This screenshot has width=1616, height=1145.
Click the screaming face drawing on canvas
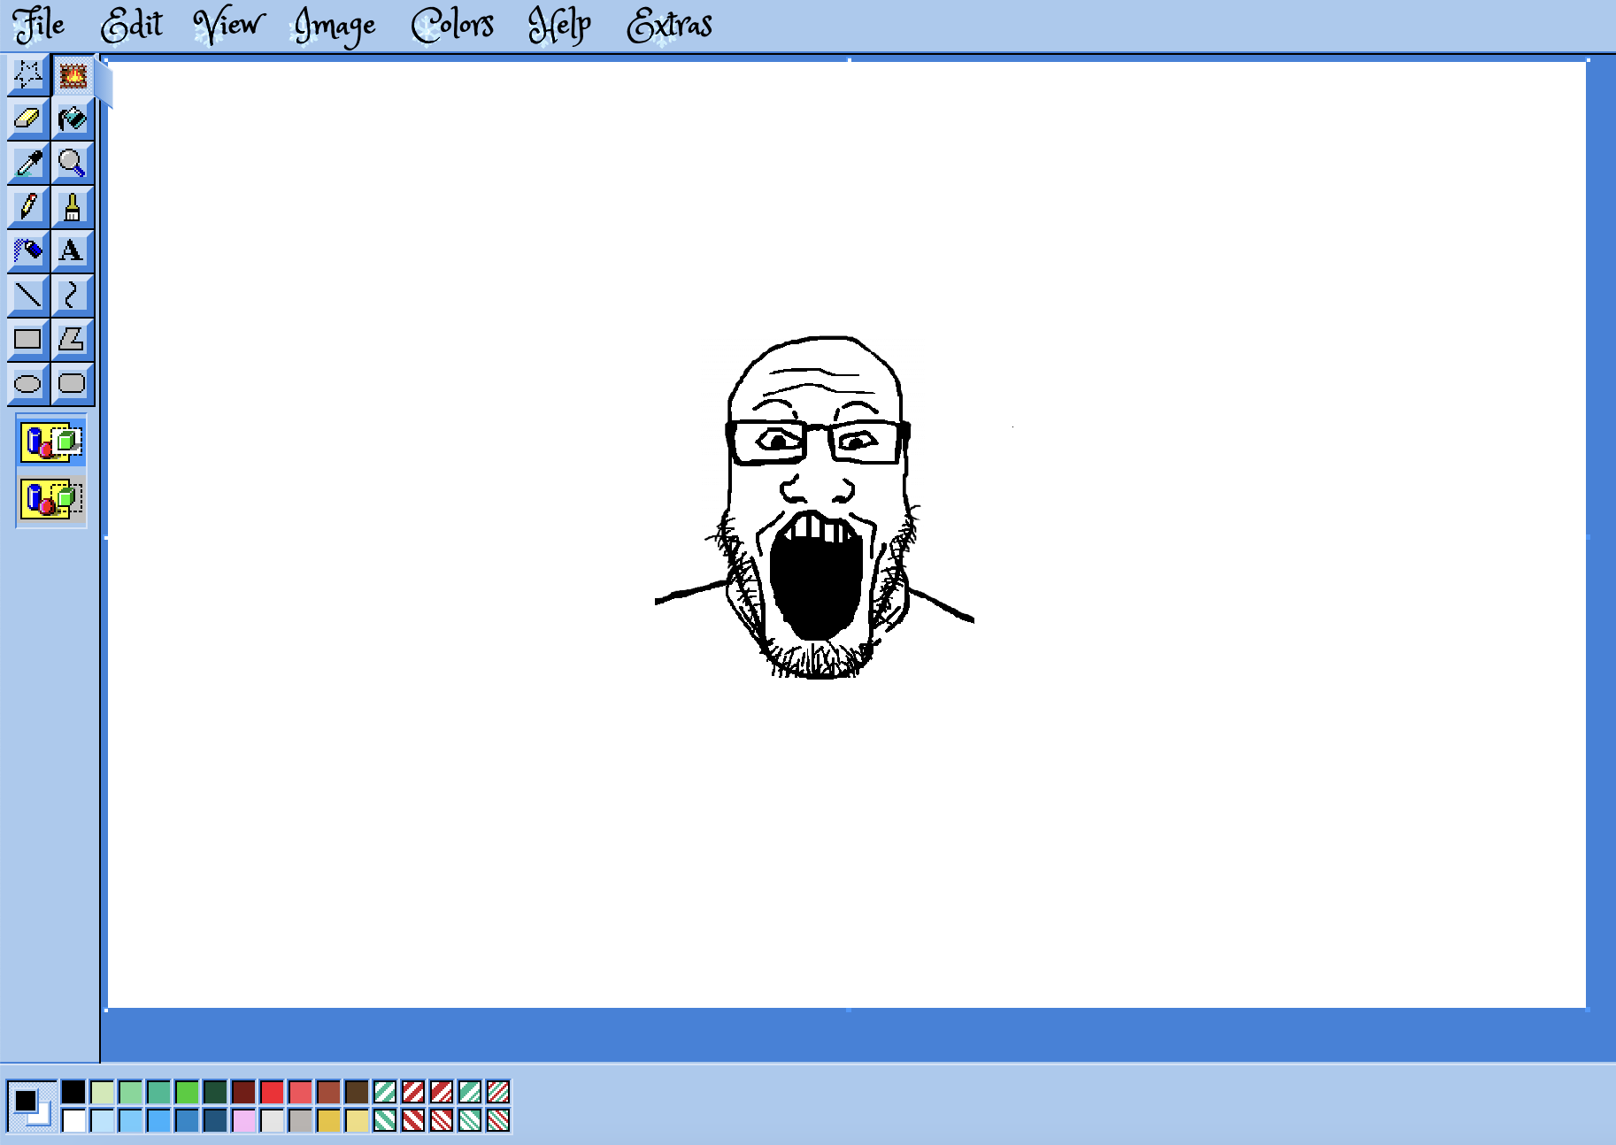816,508
